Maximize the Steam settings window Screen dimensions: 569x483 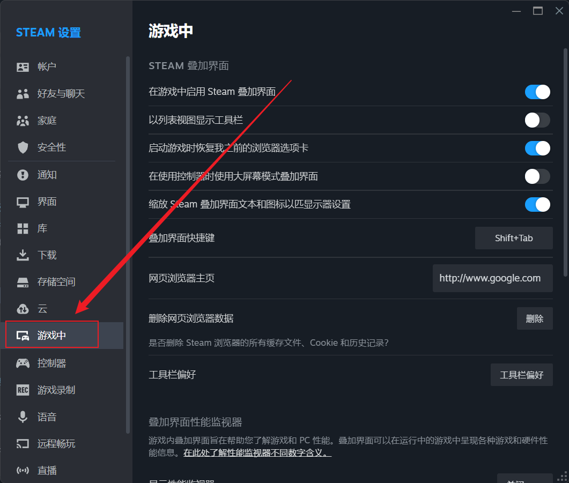click(x=538, y=11)
